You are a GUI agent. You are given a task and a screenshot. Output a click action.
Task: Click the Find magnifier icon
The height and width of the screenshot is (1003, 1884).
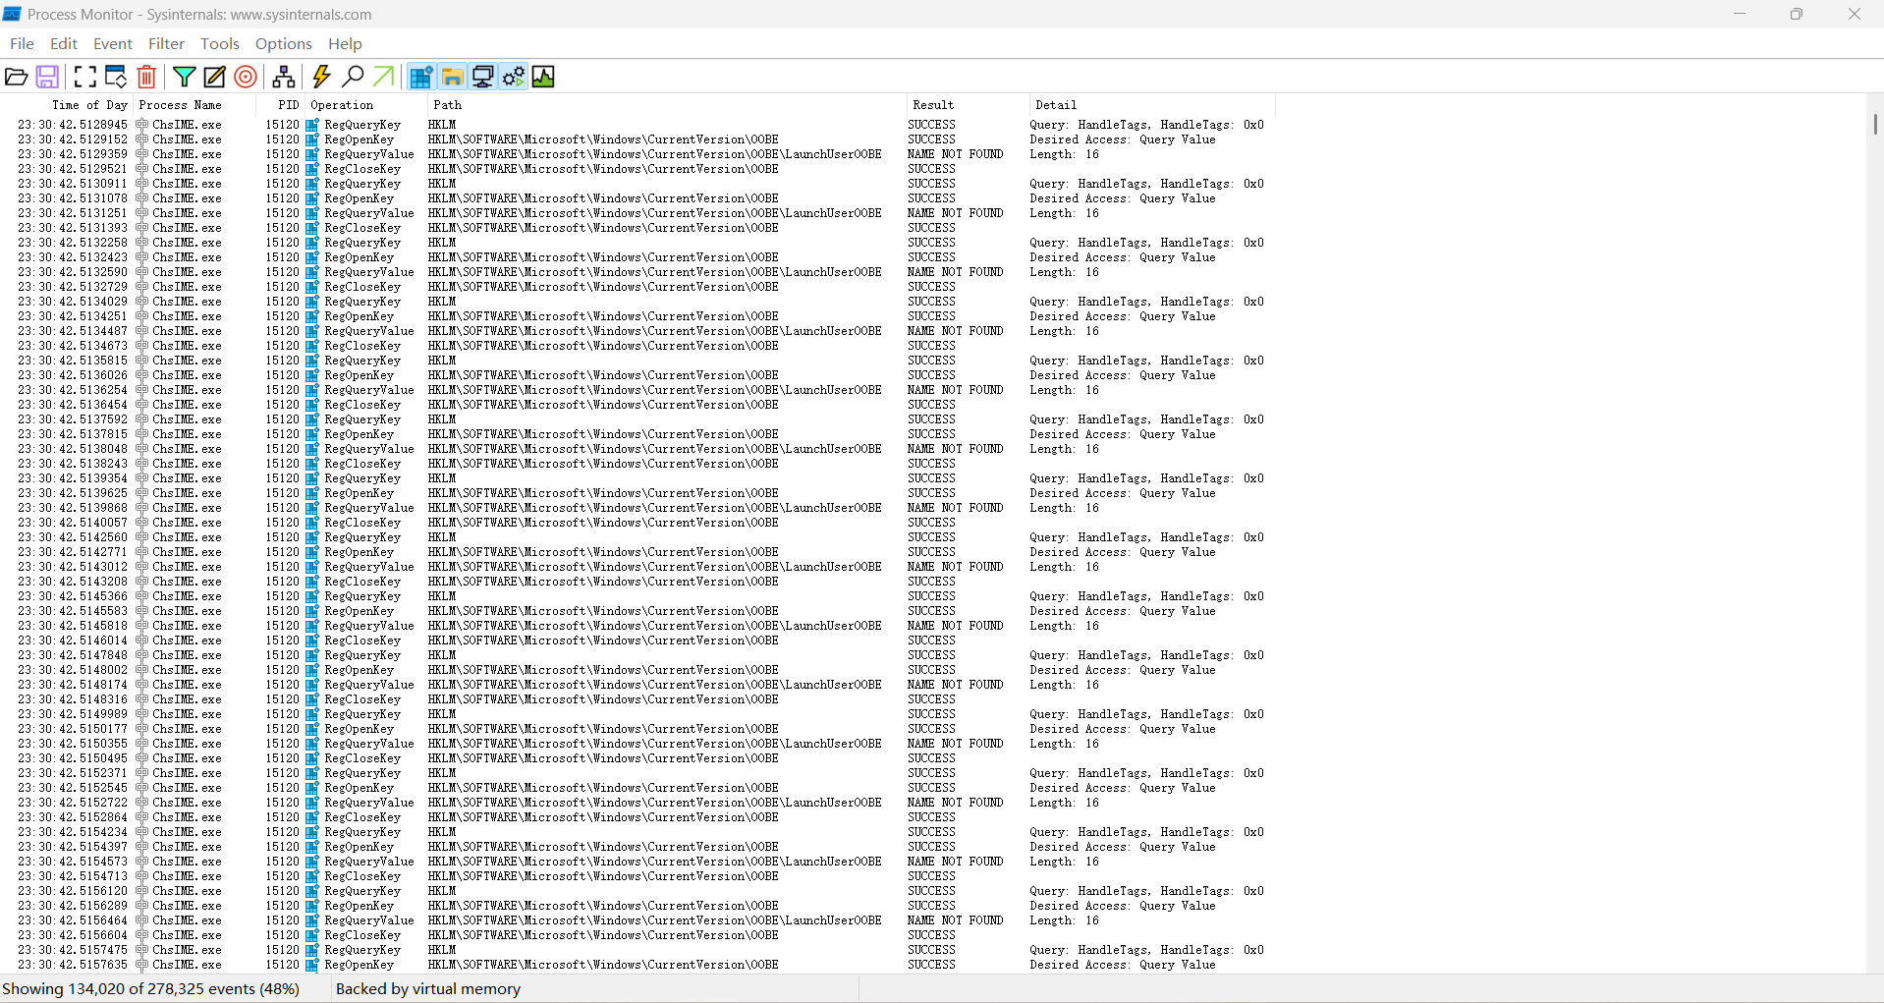click(x=353, y=77)
